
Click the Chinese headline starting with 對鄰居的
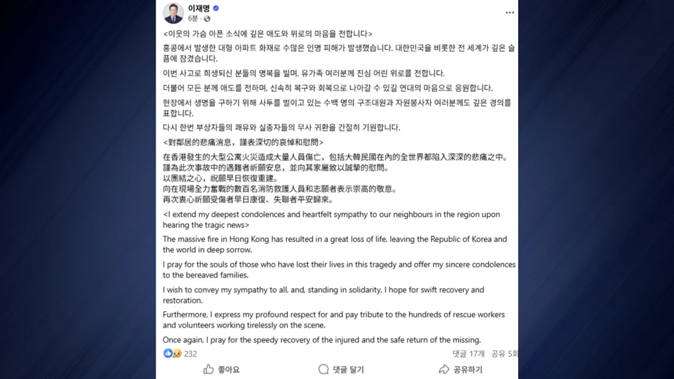tap(243, 143)
